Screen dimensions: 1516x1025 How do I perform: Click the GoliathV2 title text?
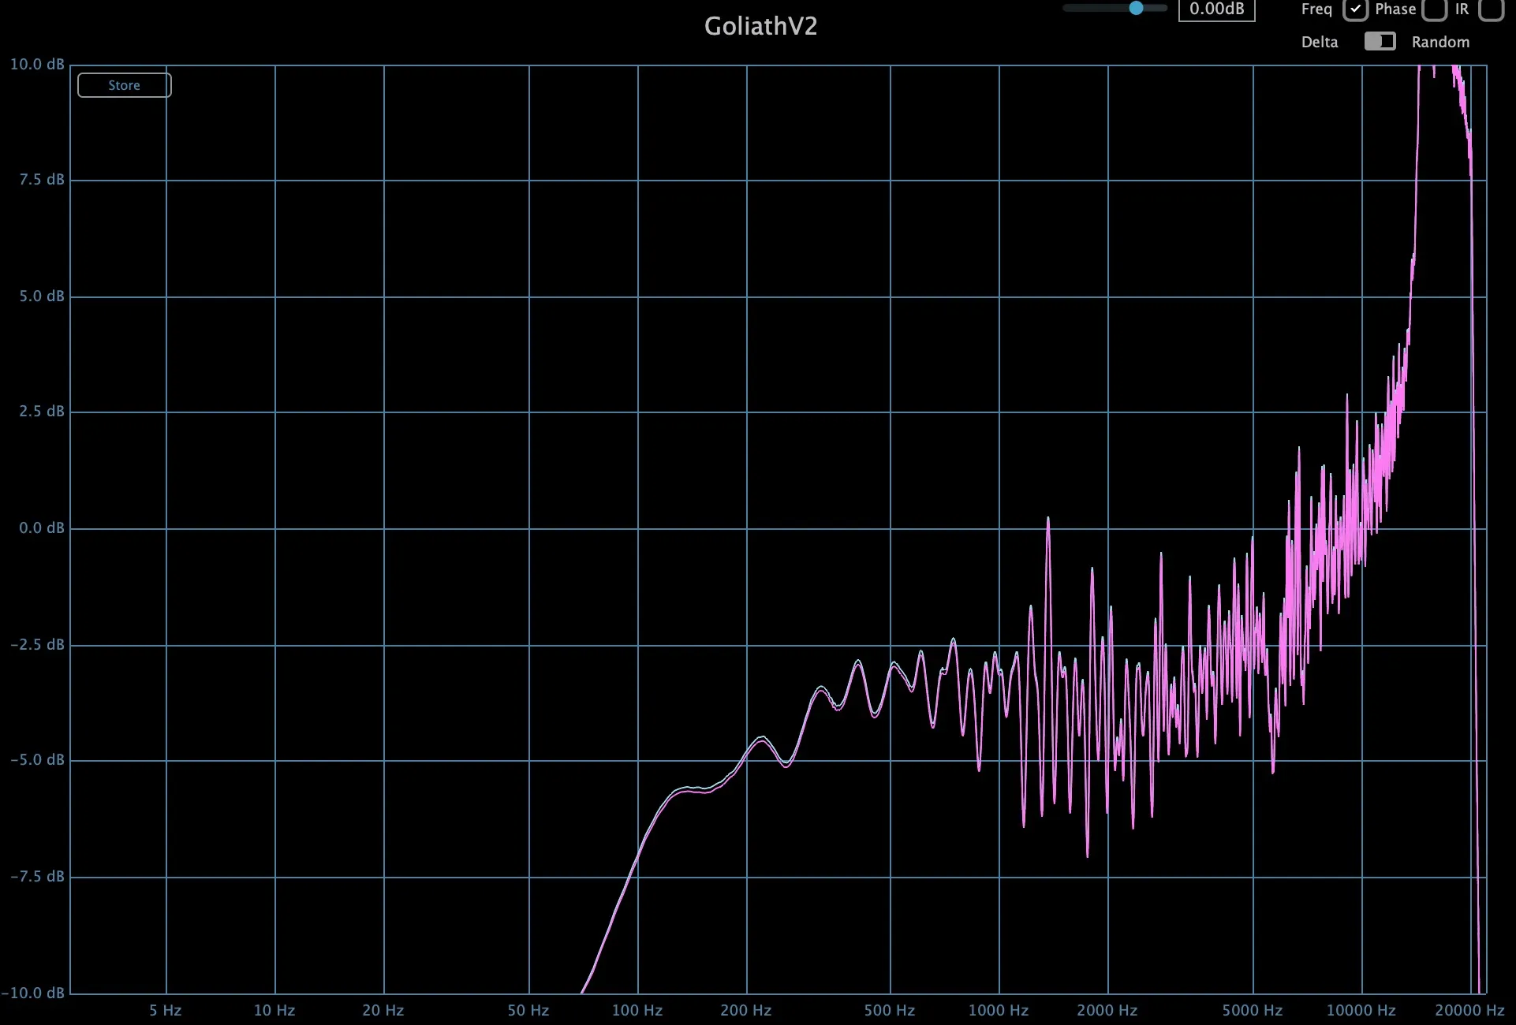(x=760, y=26)
